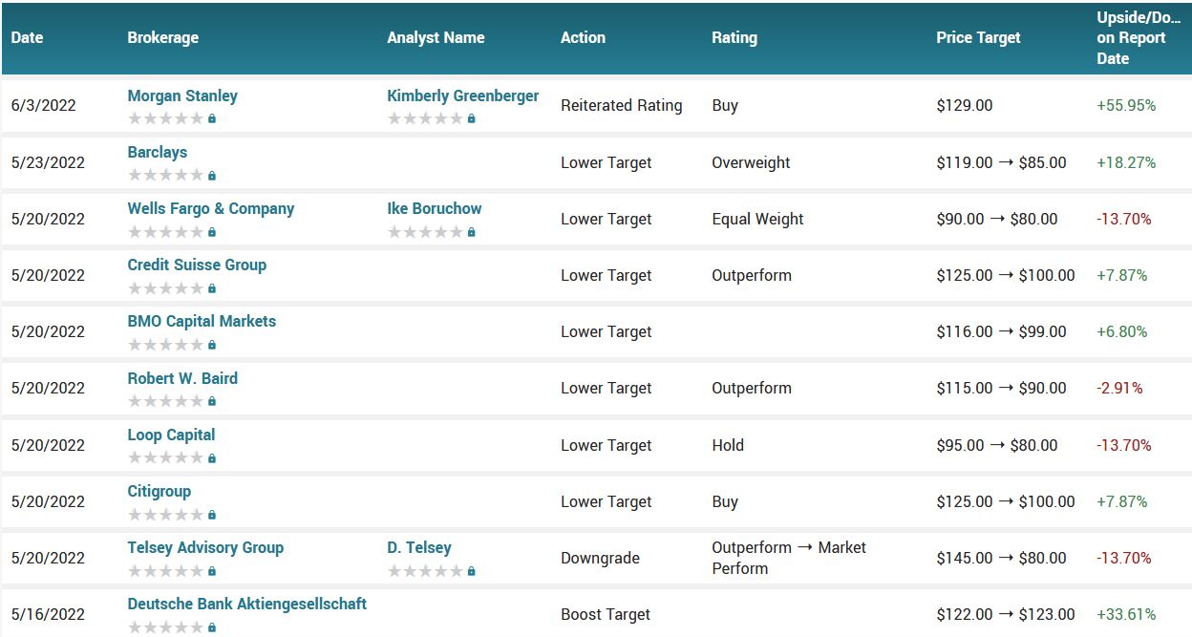The width and height of the screenshot is (1192, 637).
Task: Click the star rating under Wells Fargo & Company
Action: 166,232
